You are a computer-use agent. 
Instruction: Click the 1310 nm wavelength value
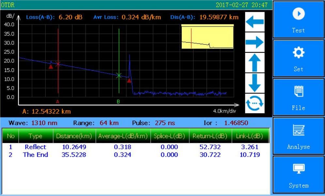(44, 123)
